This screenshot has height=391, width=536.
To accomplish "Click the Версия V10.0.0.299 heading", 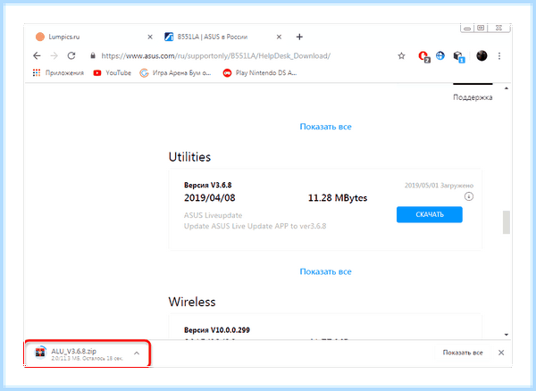I will 217,330.
